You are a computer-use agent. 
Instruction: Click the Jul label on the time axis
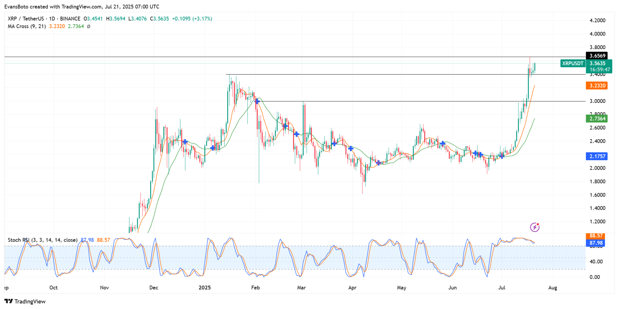tap(501, 288)
